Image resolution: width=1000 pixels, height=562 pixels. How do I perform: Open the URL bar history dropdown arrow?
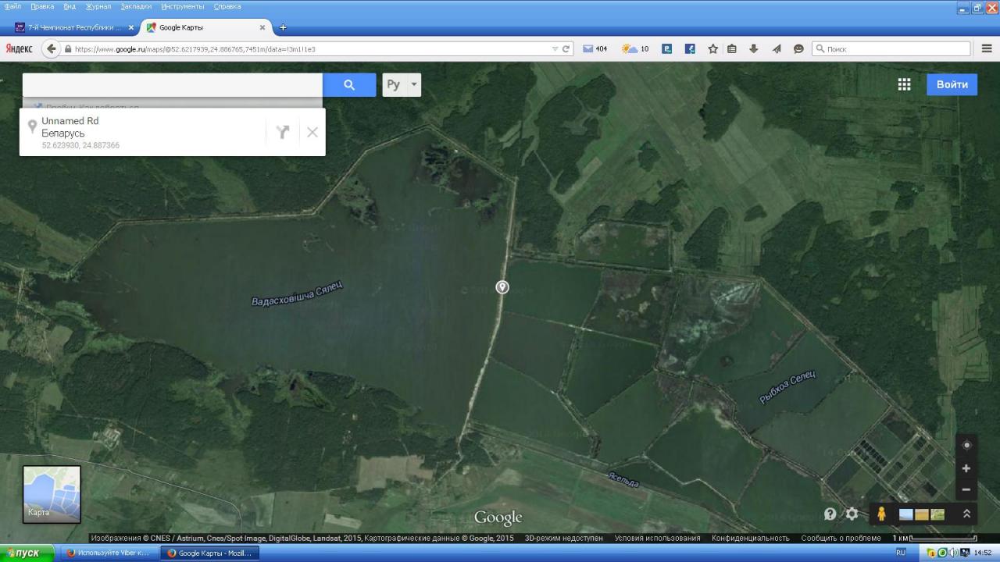pos(555,48)
